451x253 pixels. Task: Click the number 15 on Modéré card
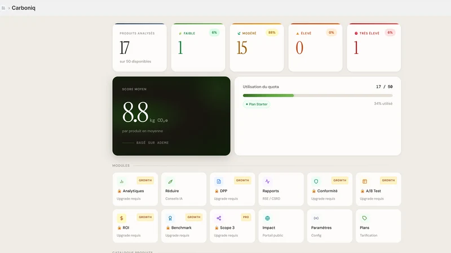tap(242, 48)
